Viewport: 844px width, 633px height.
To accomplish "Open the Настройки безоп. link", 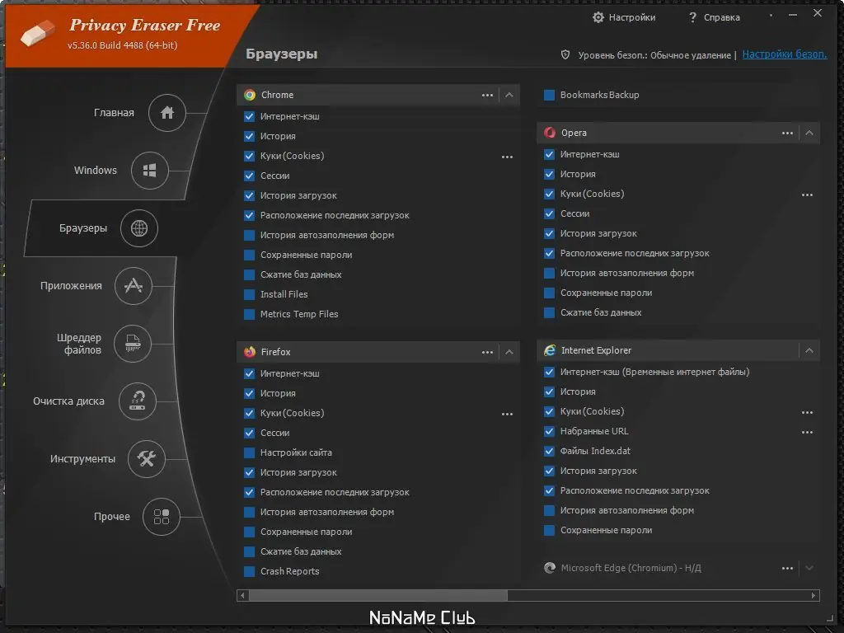I will click(784, 54).
